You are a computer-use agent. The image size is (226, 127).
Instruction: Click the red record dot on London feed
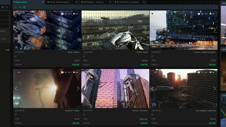pos(152,14)
